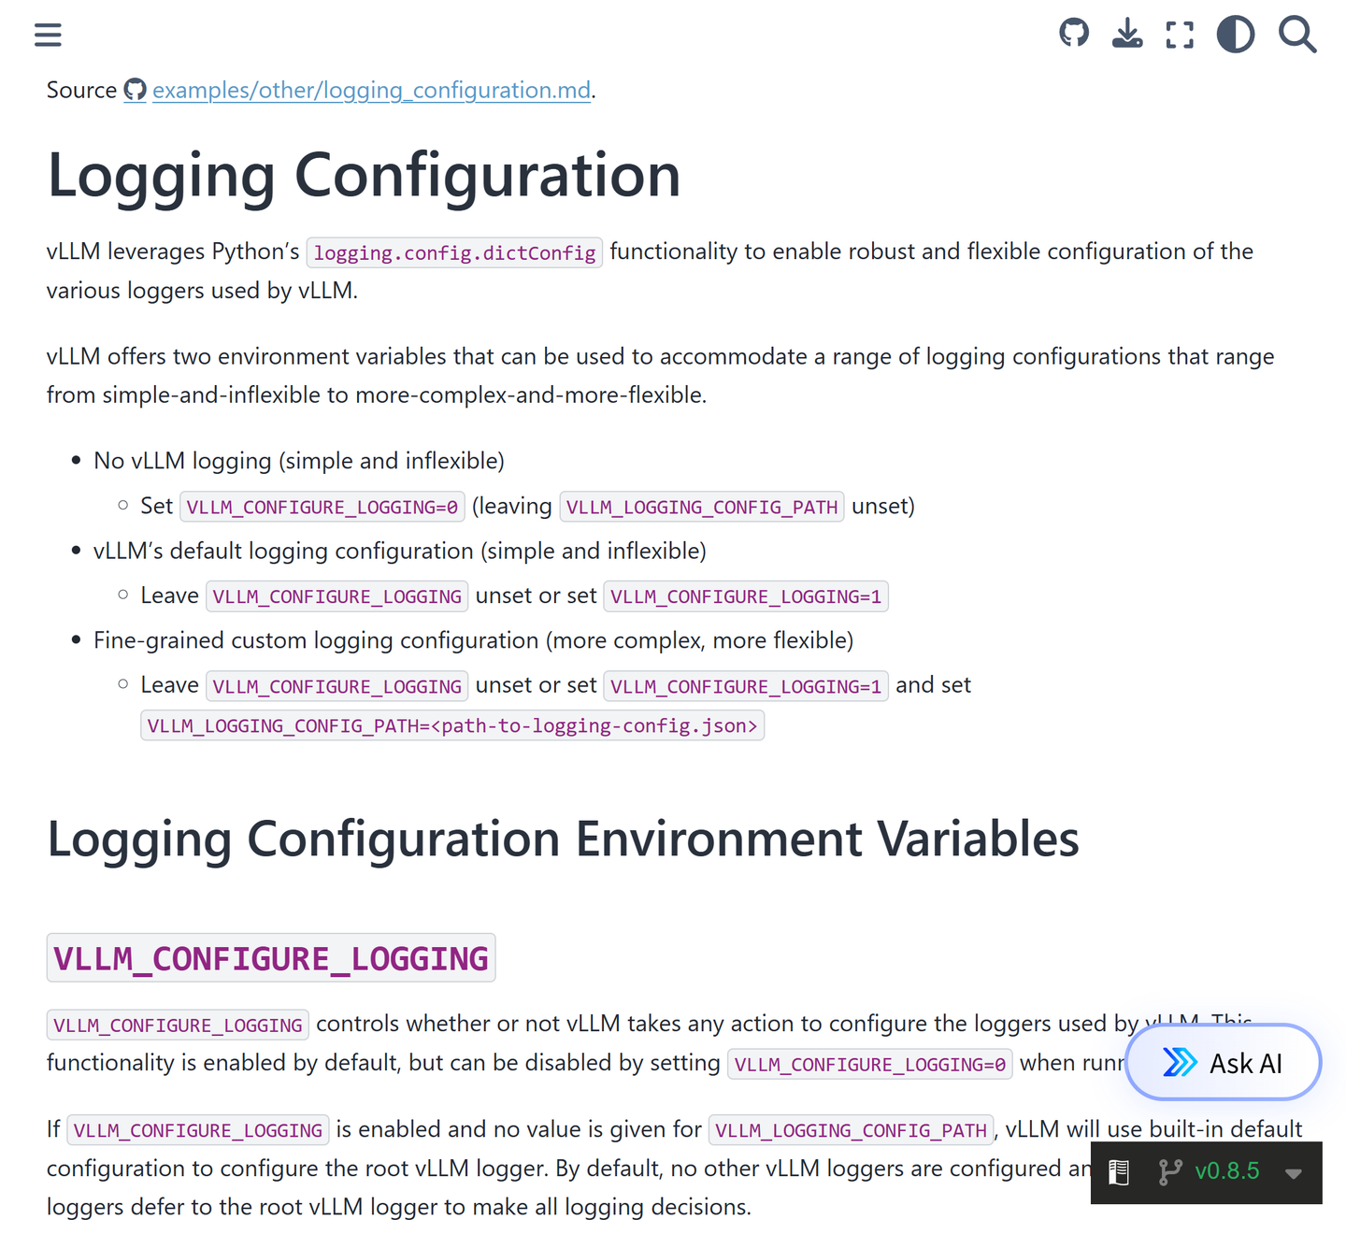Download this documentation page
This screenshot has height=1248, width=1346.
pyautogui.click(x=1127, y=34)
